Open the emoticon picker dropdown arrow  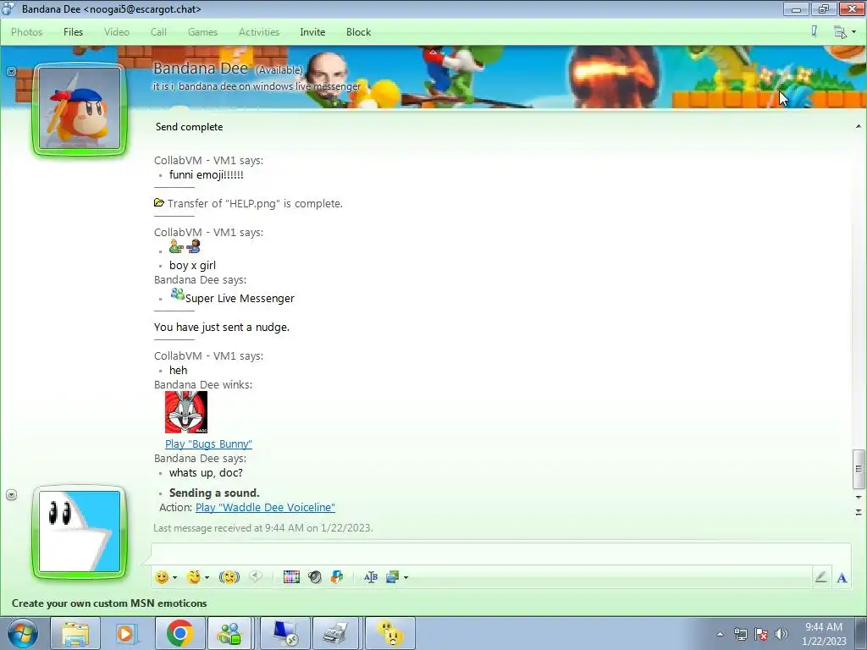pyautogui.click(x=174, y=577)
